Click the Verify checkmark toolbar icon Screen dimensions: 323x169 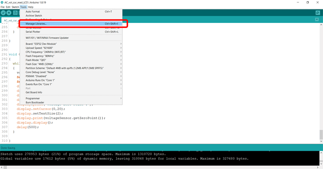point(3,13)
